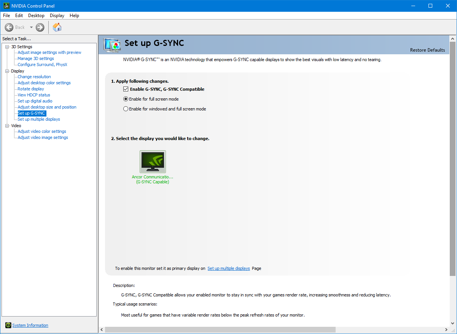Open Configure Surround, PhysX
Image resolution: width=457 pixels, height=334 pixels.
click(x=42, y=65)
